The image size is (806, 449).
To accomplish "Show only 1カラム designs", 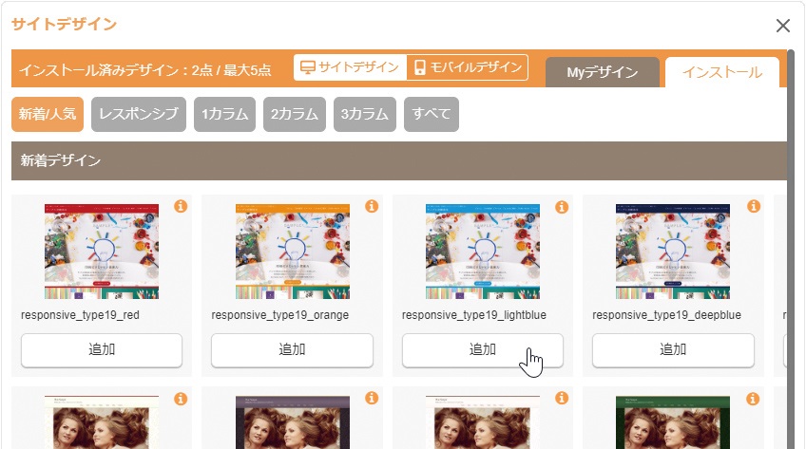I will (x=224, y=114).
